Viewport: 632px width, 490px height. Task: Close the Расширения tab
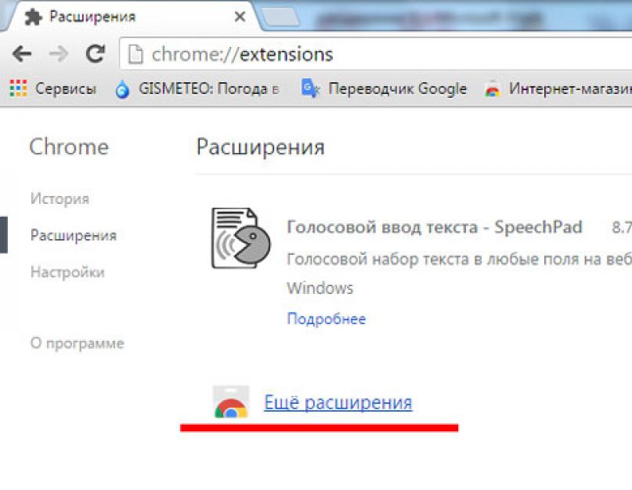(240, 16)
